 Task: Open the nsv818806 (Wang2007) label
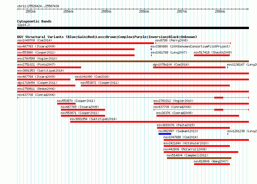(211, 161)
